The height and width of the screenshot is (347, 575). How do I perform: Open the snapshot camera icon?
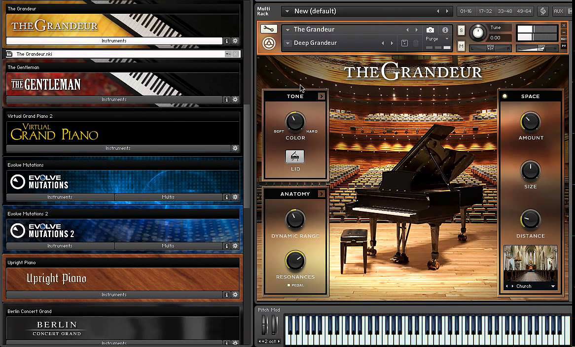click(430, 30)
